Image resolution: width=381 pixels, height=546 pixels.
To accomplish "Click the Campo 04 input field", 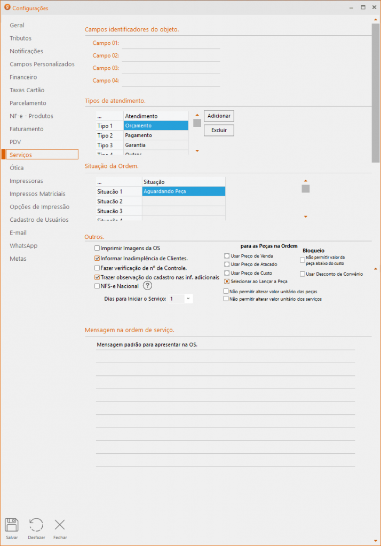I will (x=171, y=81).
